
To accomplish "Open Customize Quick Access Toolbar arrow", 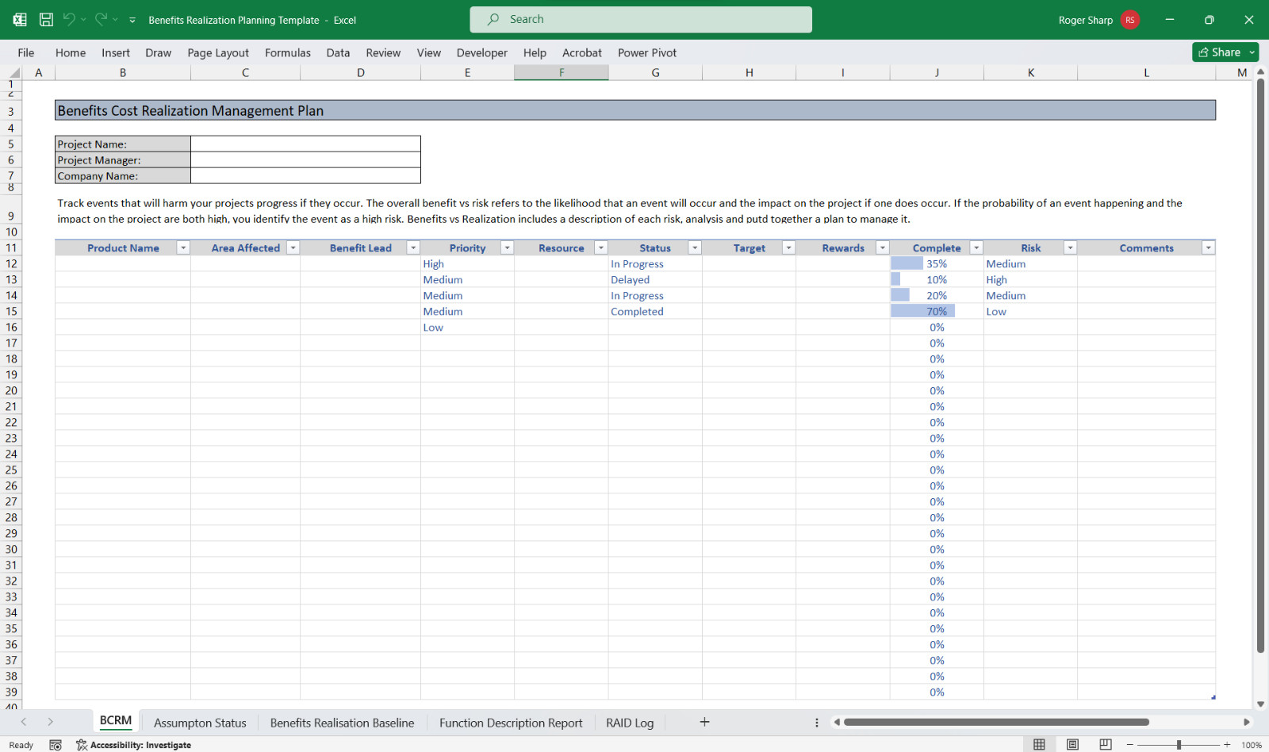I will point(132,20).
